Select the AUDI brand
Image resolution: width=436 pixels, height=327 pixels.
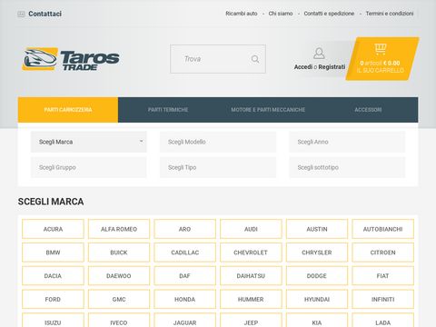[251, 229]
